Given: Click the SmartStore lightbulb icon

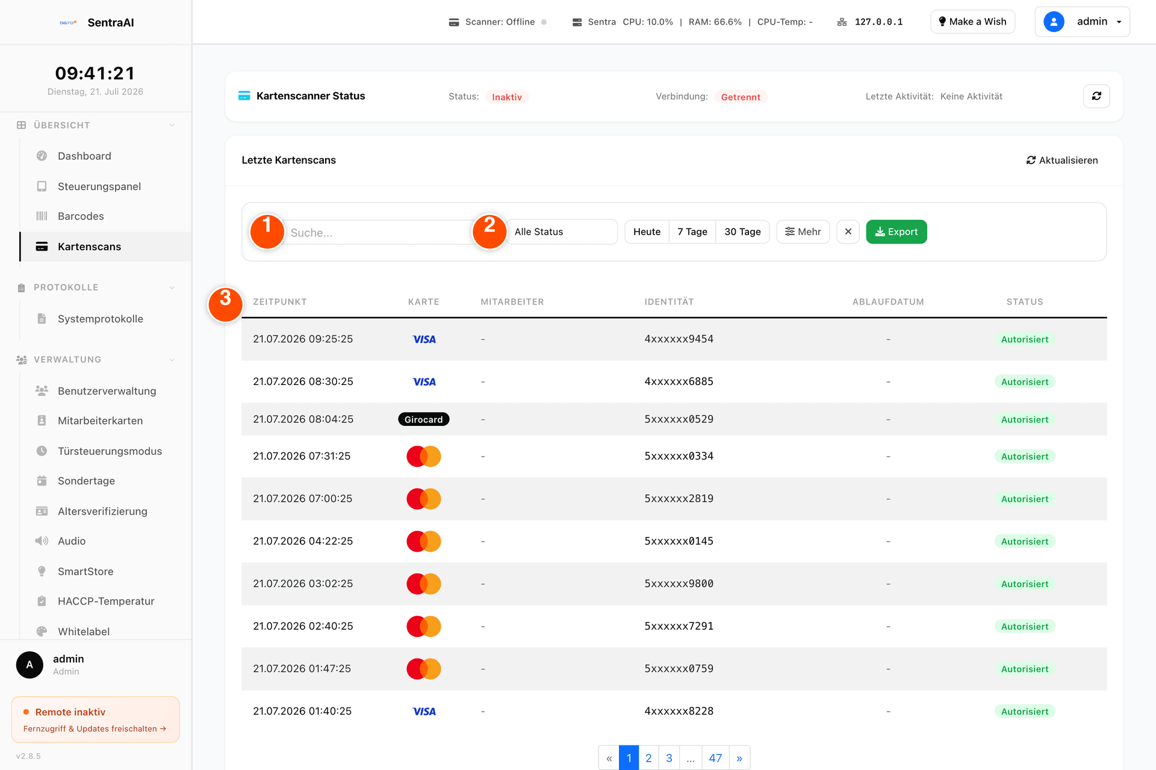Looking at the screenshot, I should [x=42, y=571].
